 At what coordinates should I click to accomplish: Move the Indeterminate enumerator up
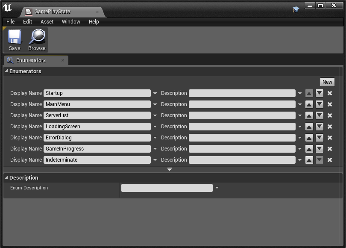click(x=309, y=160)
